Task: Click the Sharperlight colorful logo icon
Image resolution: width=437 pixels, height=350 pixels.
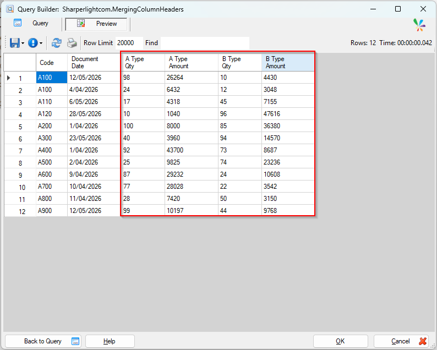Action: click(419, 25)
